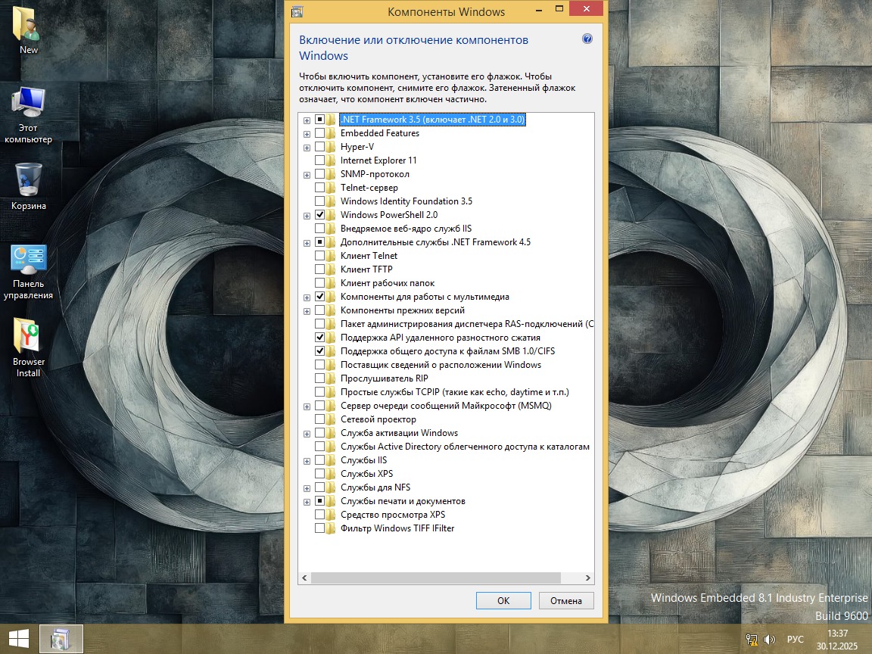Click the Cancel (Отмена) button

click(566, 600)
